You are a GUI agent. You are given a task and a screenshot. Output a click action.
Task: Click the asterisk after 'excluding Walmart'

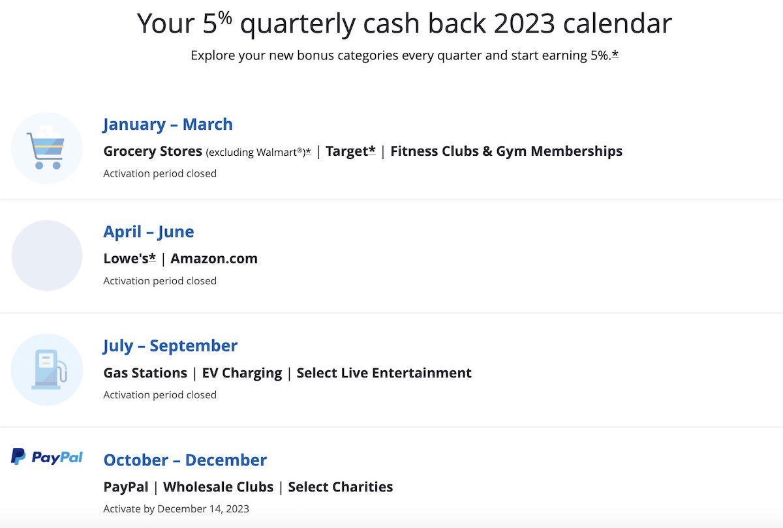(308, 151)
